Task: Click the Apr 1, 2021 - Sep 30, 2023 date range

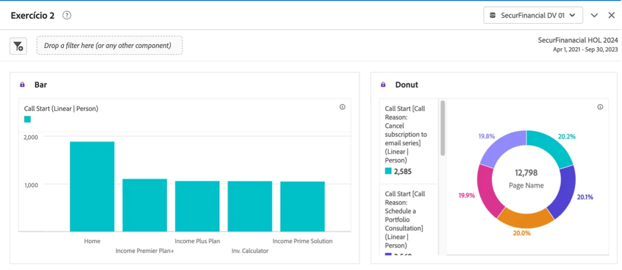Action: click(x=586, y=49)
